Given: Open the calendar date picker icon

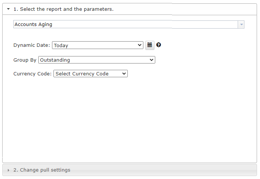Looking at the screenshot, I should (x=150, y=45).
